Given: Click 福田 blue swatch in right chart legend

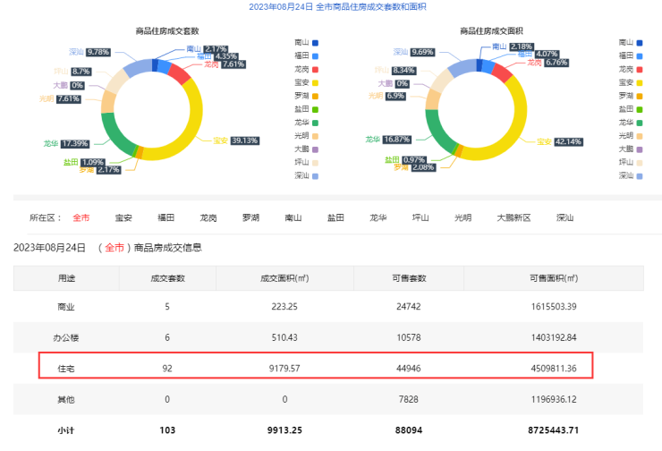Looking at the screenshot, I should tap(641, 55).
